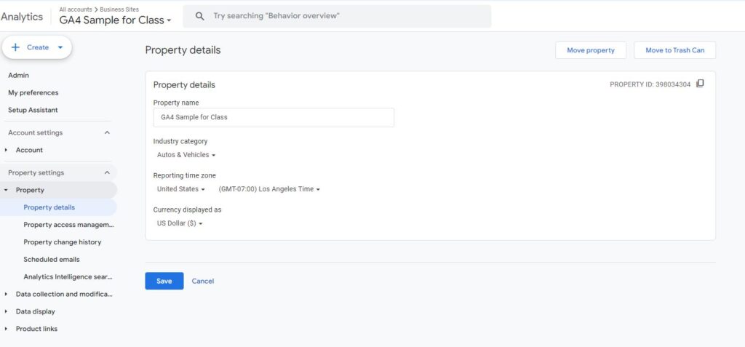Screen dimensions: 745x347
Task: Select the US Dollar currency dropdown
Action: [x=180, y=223]
